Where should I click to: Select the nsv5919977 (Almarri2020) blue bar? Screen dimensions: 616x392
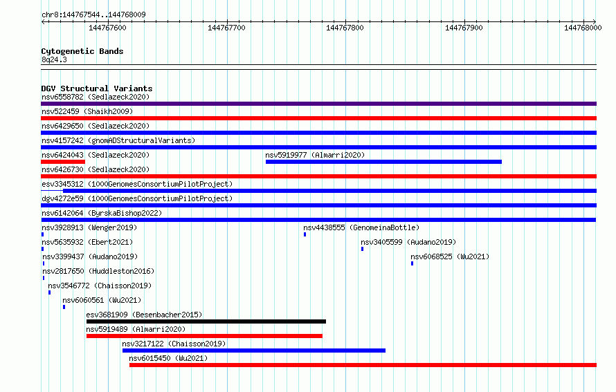383,162
